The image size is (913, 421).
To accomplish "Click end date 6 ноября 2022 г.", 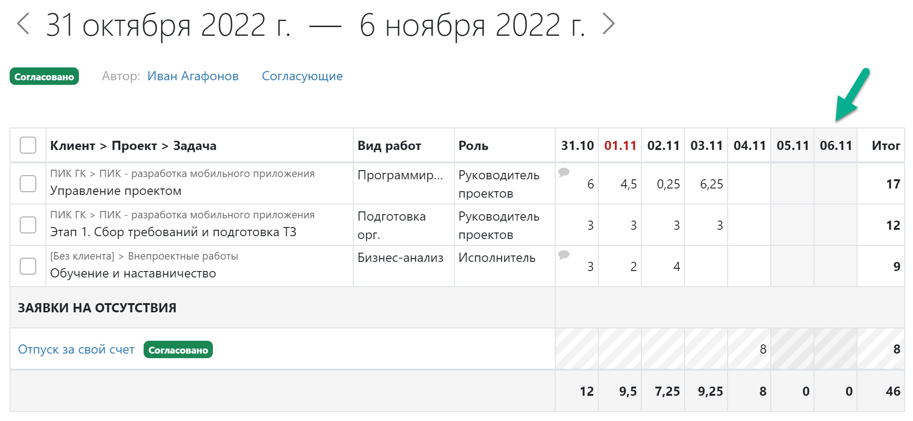I will (473, 25).
